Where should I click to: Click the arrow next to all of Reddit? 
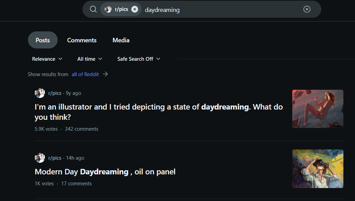(105, 74)
